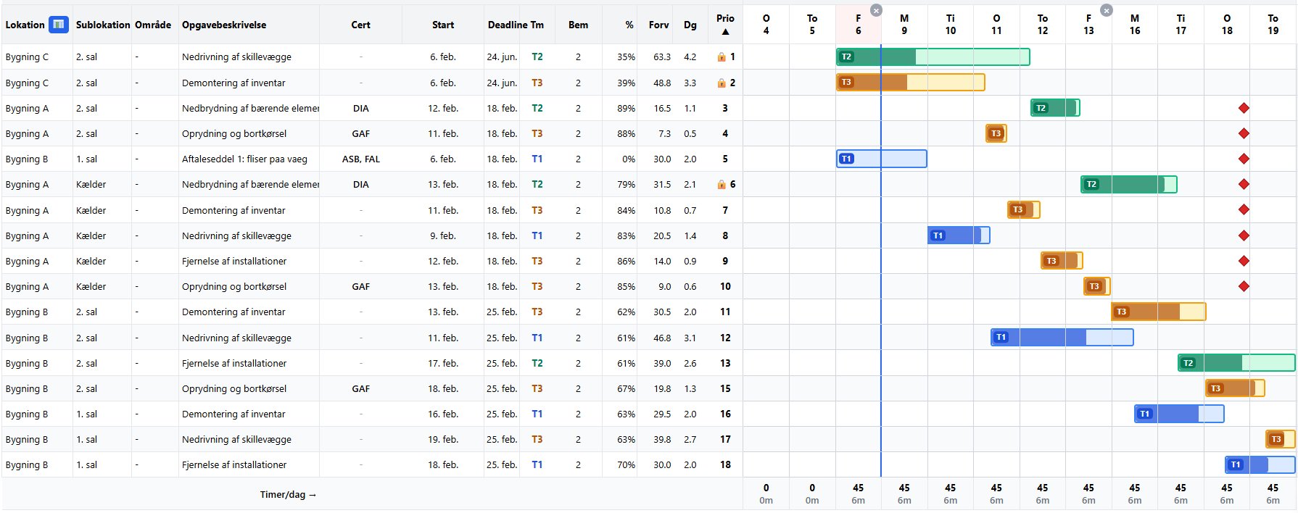Click the red deadline diamond on priority 3 row

[x=1244, y=108]
